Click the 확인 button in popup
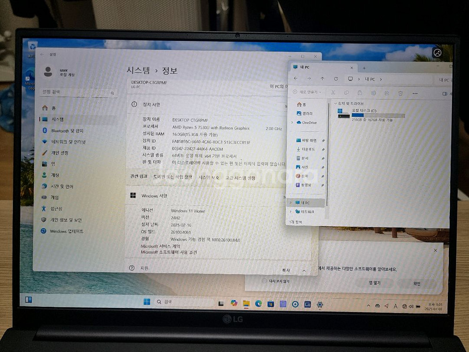This screenshot has height=352, width=469. pyautogui.click(x=417, y=283)
